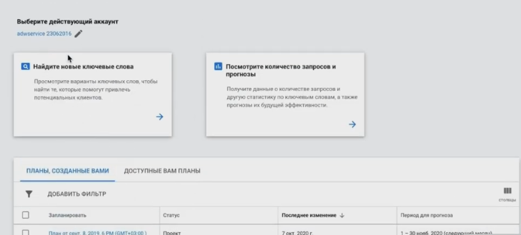Open the columns (столбцы) selector icon
This screenshot has height=235, width=521.
508,191
